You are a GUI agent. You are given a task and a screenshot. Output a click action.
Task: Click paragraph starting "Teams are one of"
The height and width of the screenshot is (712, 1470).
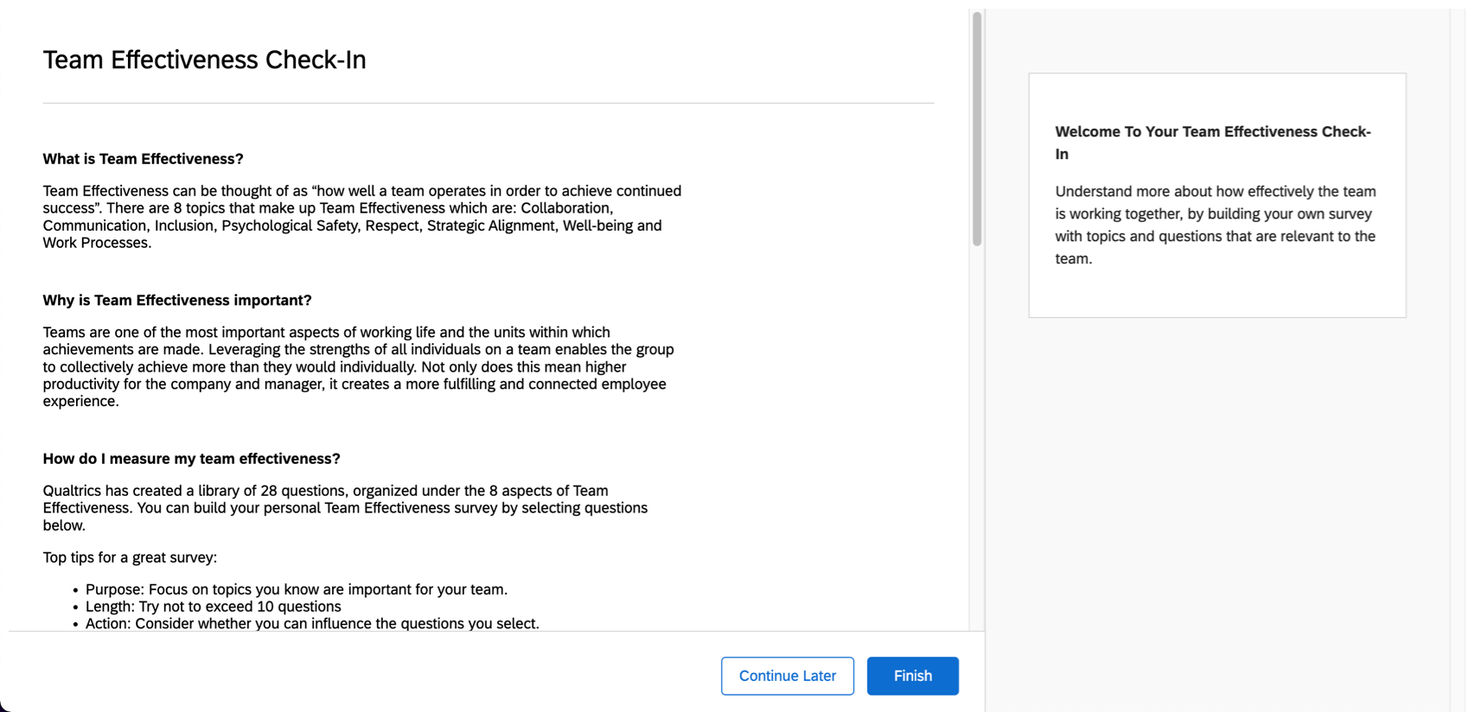(x=358, y=366)
